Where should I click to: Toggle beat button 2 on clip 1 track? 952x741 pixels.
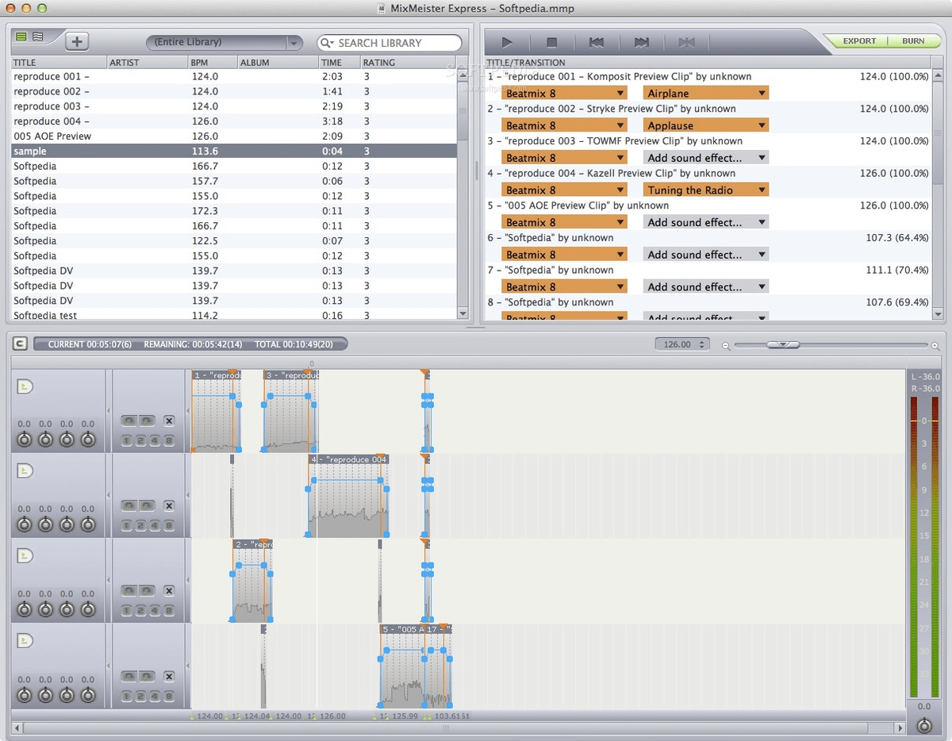tap(140, 440)
